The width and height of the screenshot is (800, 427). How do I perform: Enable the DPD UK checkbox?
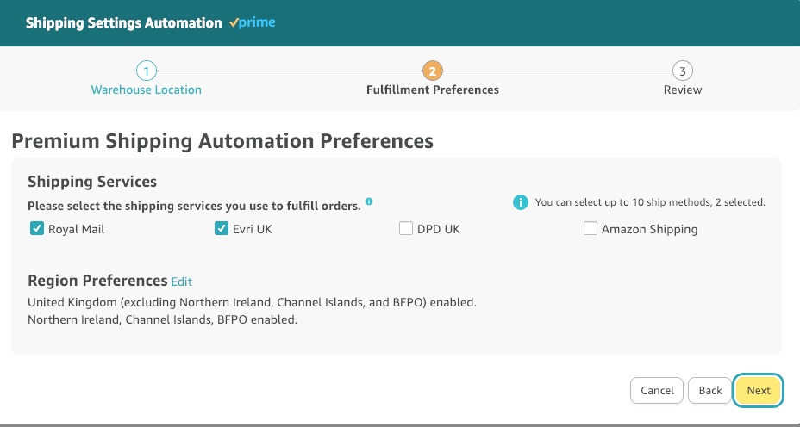click(406, 229)
